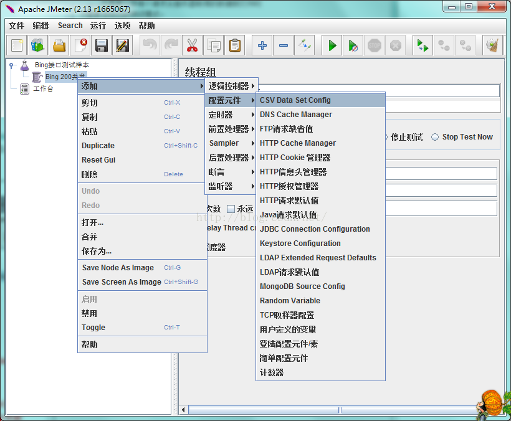Click the Open file folder icon
The width and height of the screenshot is (511, 421).
tap(59, 45)
